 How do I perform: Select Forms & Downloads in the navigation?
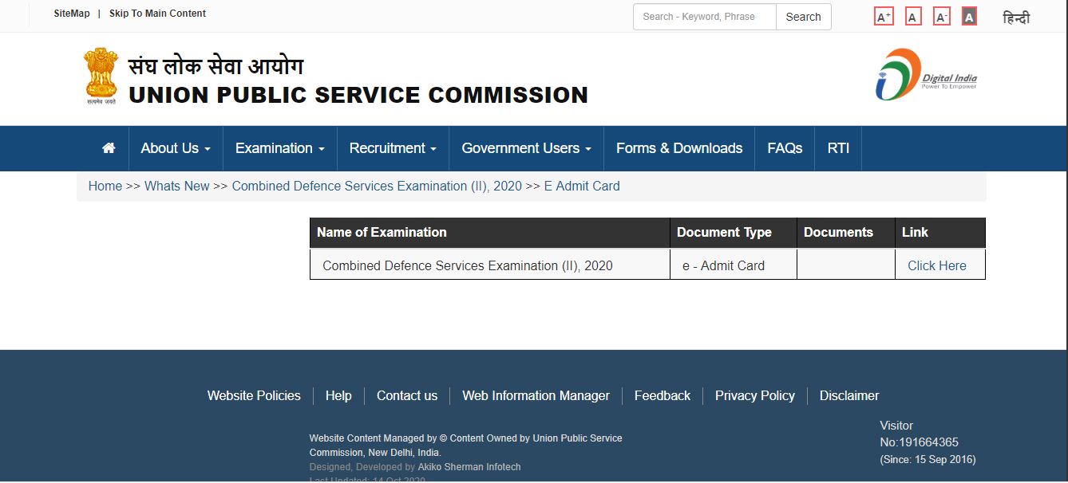click(678, 148)
